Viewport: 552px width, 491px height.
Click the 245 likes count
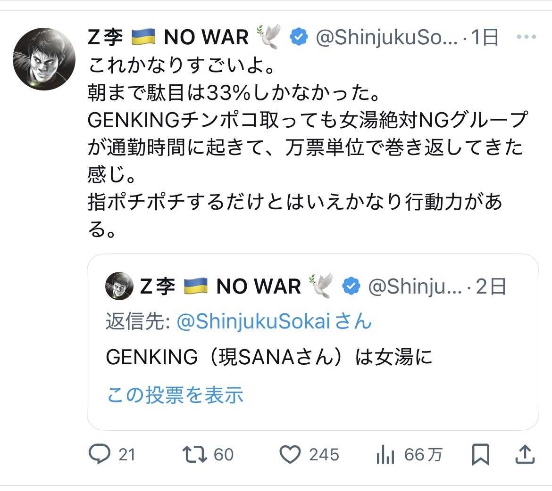[x=324, y=455]
